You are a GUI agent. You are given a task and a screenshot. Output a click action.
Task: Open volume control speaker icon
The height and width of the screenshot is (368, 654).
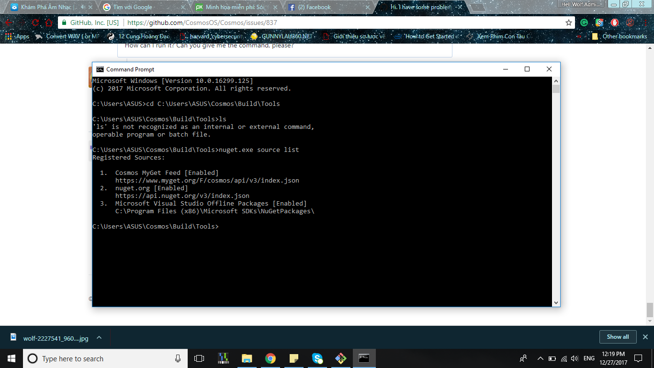[575, 358]
